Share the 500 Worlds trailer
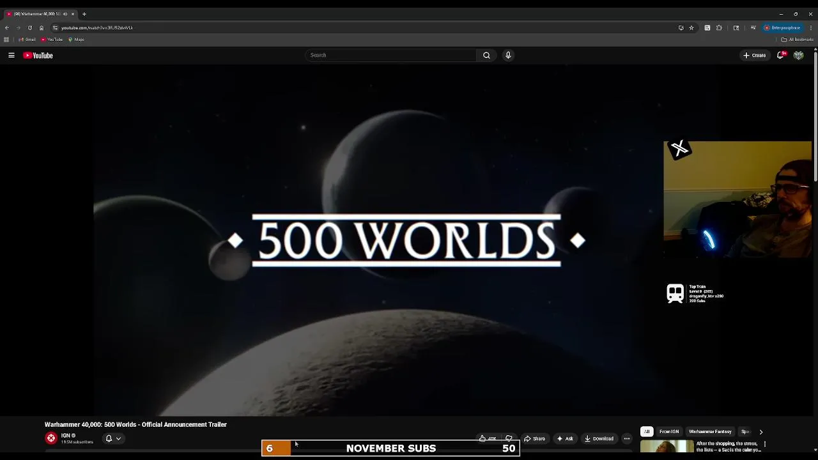 [x=534, y=439]
